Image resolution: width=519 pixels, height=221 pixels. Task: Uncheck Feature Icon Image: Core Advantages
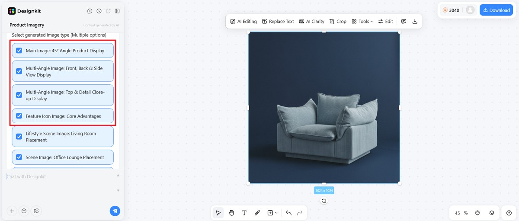[x=19, y=116]
